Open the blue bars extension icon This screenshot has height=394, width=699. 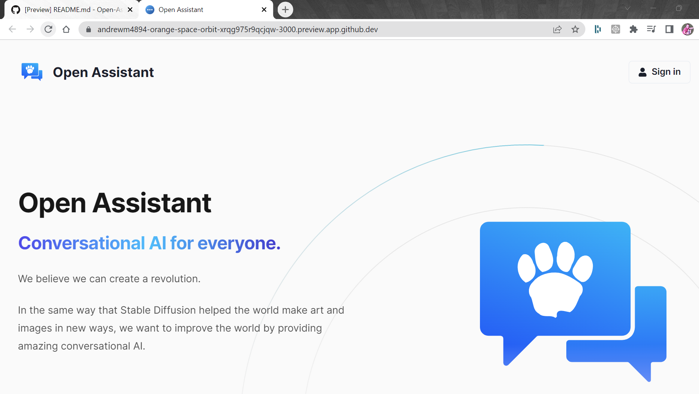[598, 29]
